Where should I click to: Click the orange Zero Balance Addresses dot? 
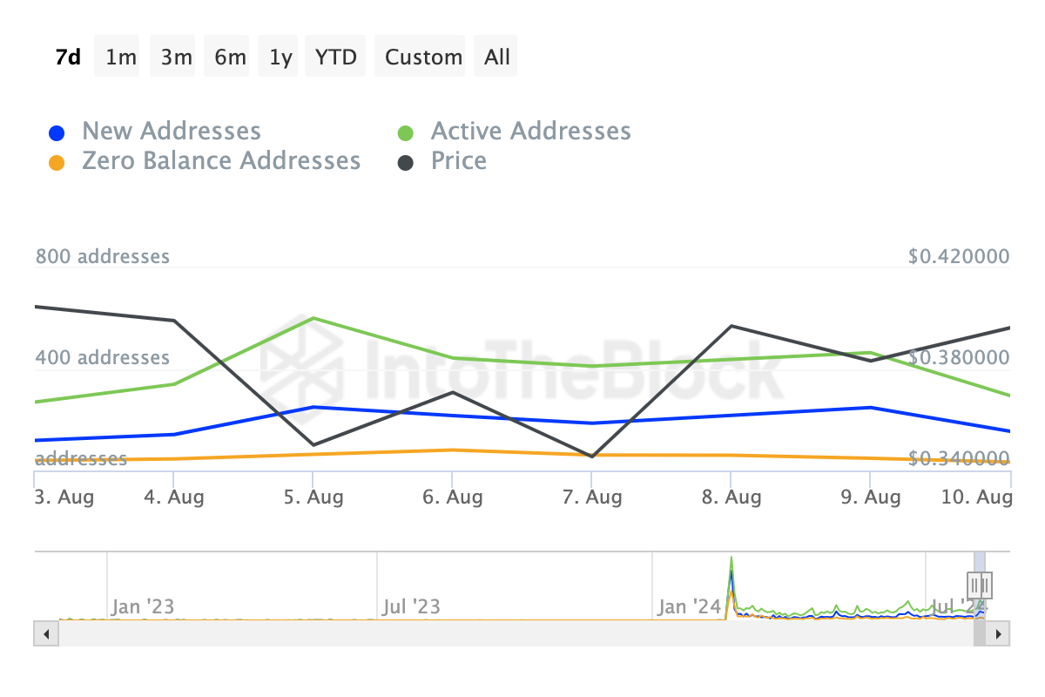click(57, 163)
